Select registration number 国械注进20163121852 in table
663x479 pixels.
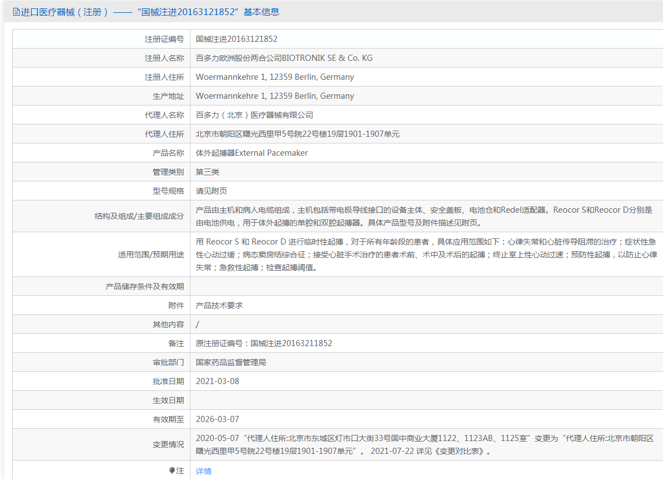236,39
